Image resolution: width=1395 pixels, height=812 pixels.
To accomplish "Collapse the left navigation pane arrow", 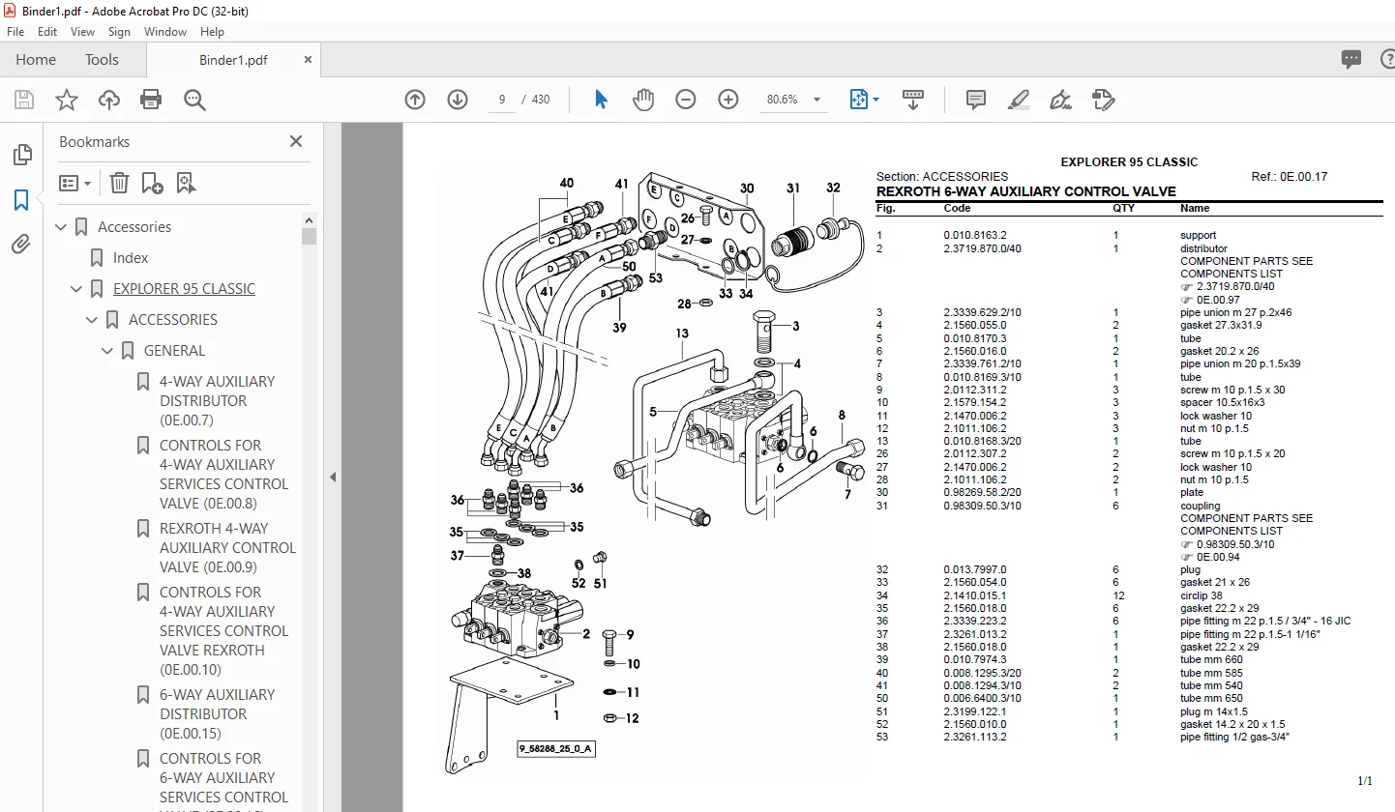I will coord(332,477).
